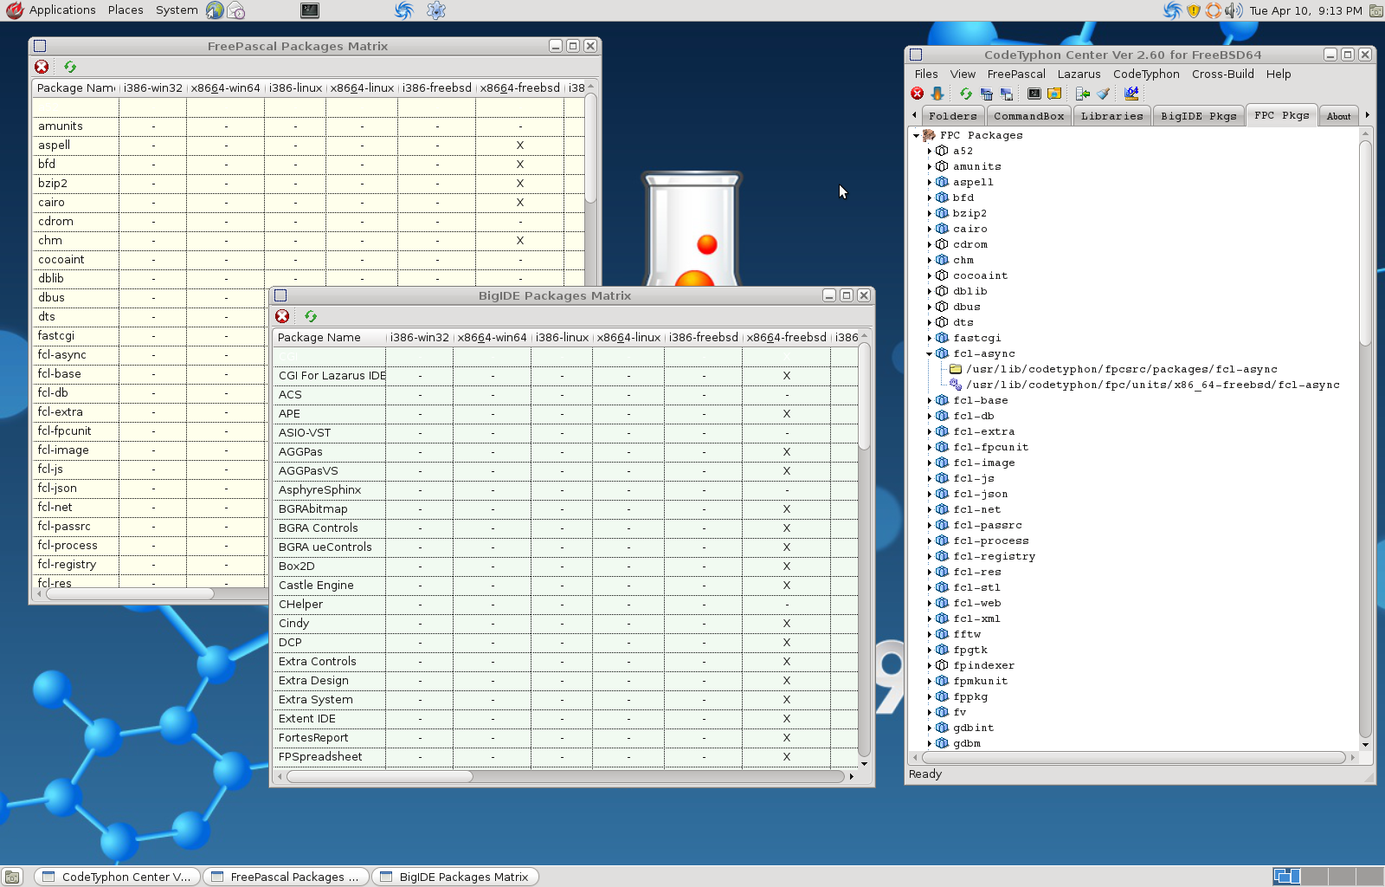Click green refresh icon in FreePascal Packages Matrix
This screenshot has width=1385, height=887.
pos(70,67)
